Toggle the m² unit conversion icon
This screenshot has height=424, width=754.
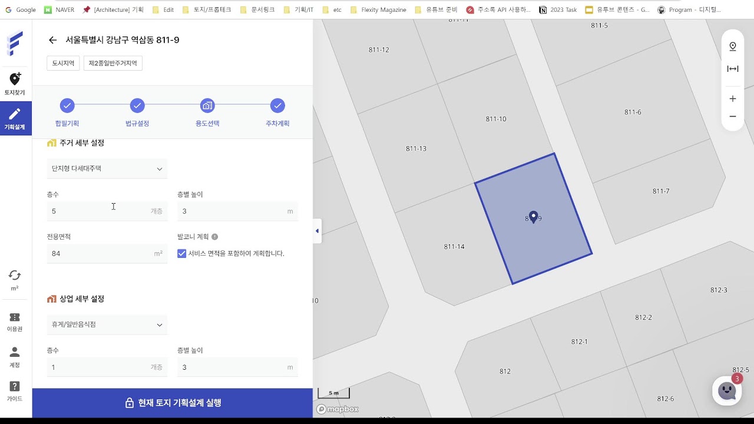[15, 280]
